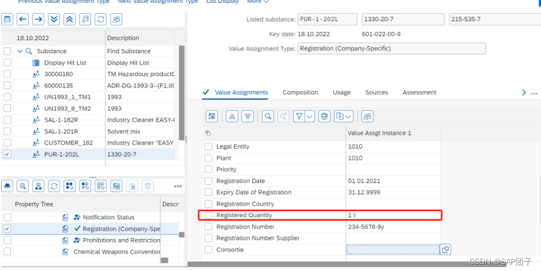This screenshot has width=541, height=271.
Task: Click the print icon in value toolbar
Action: pyautogui.click(x=324, y=117)
